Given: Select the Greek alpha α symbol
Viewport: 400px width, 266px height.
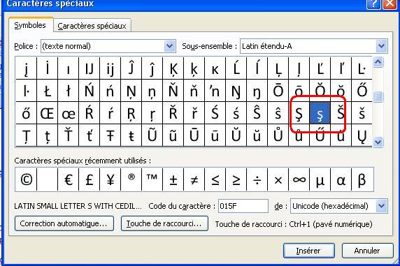Looking at the screenshot, I should coord(341,180).
